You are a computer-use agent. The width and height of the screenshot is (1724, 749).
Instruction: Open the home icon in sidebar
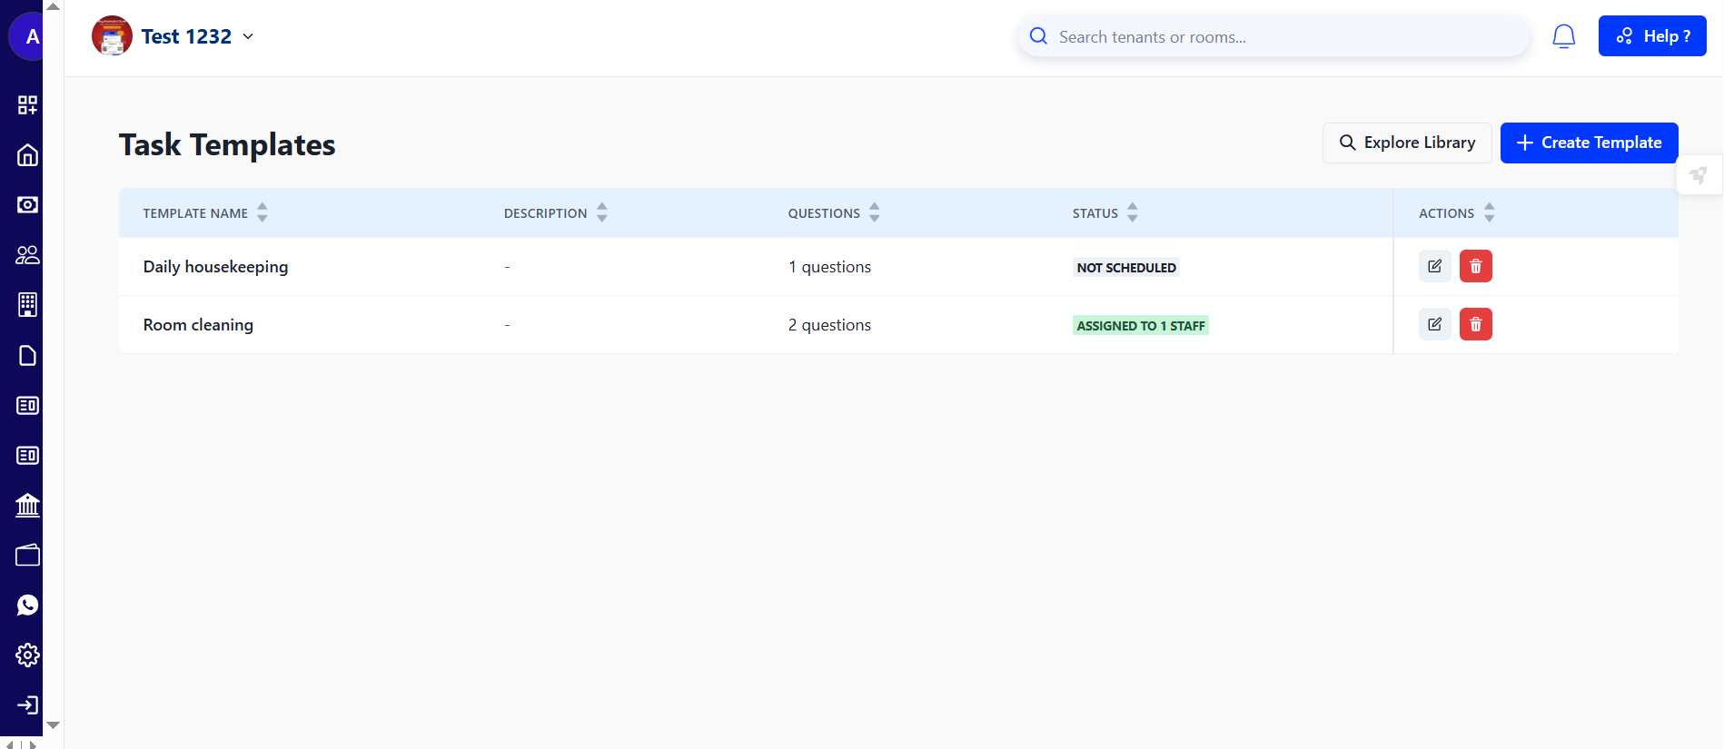[x=27, y=155]
